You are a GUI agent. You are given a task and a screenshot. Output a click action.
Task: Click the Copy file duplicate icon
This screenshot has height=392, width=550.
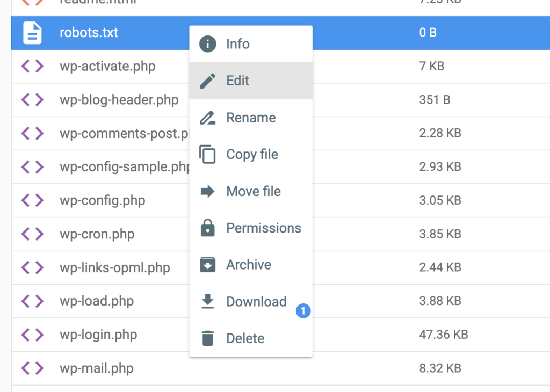tap(208, 154)
